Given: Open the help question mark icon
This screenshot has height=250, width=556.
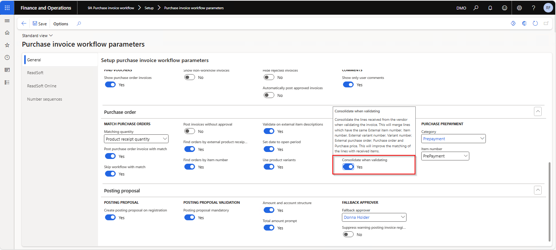Looking at the screenshot, I should pyautogui.click(x=534, y=8).
